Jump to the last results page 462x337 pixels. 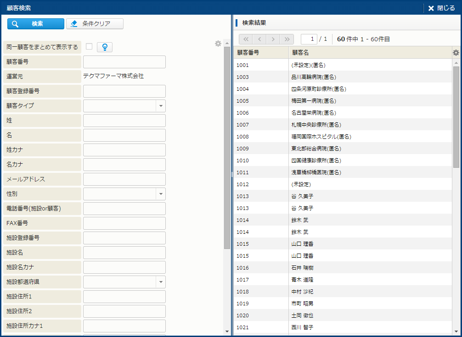tap(287, 39)
